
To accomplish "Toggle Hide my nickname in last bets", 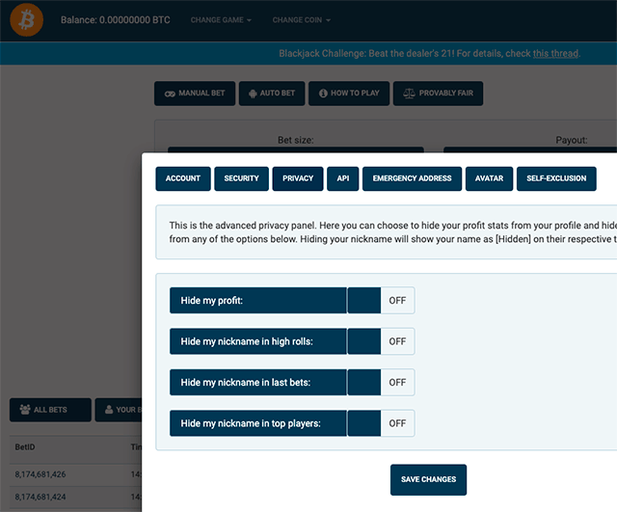I will pos(380,382).
